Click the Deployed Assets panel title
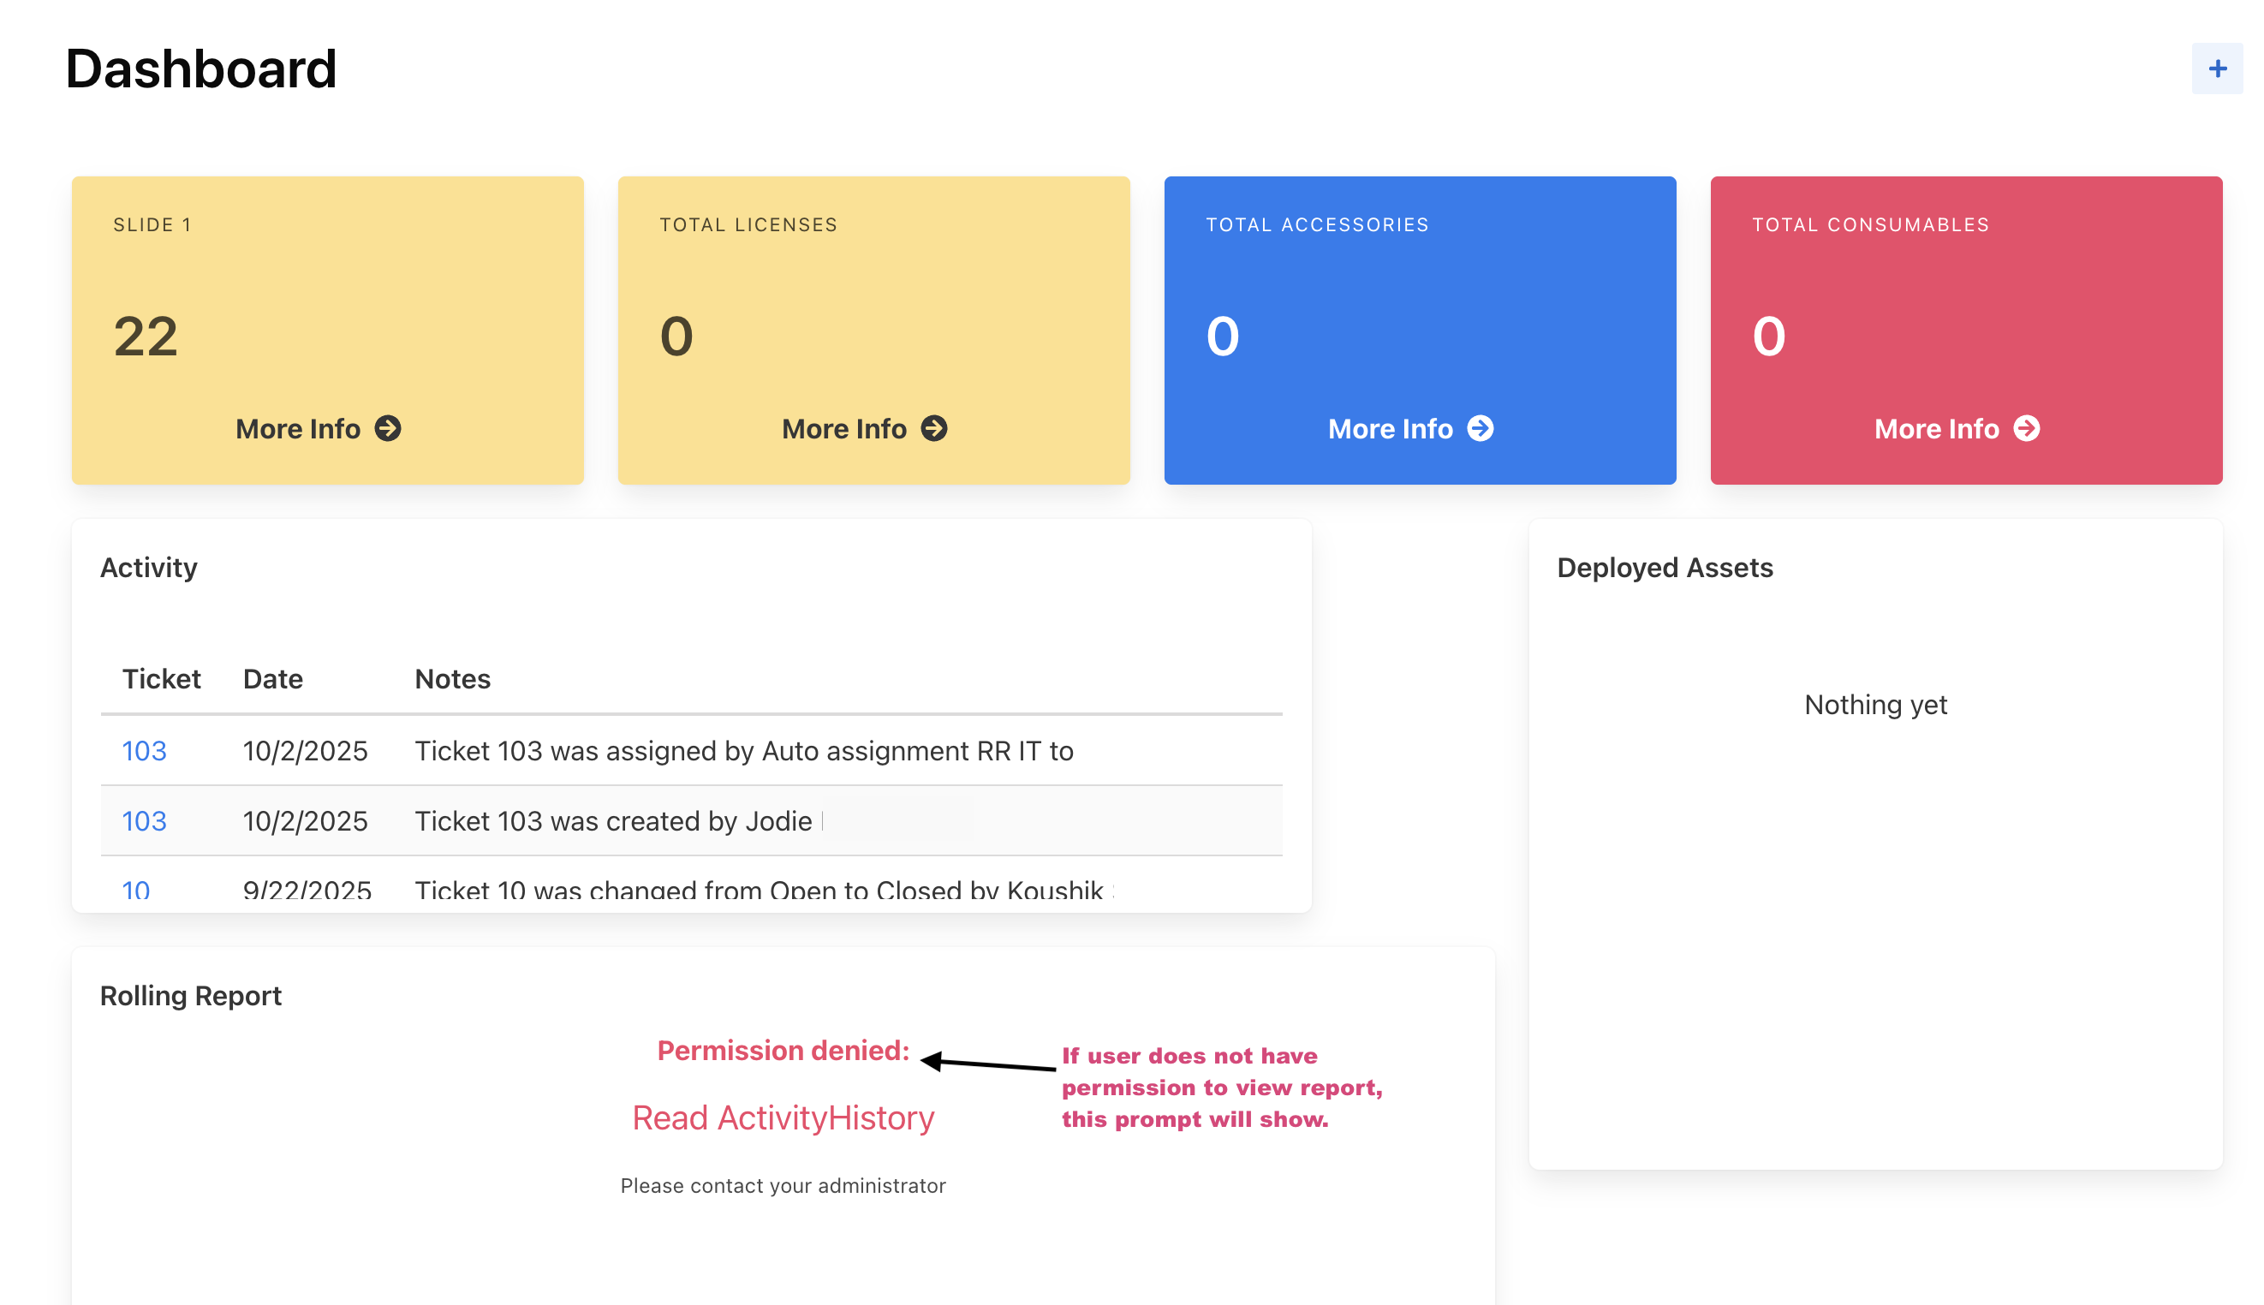Screen dimensions: 2264x1305 pyautogui.click(x=1665, y=568)
